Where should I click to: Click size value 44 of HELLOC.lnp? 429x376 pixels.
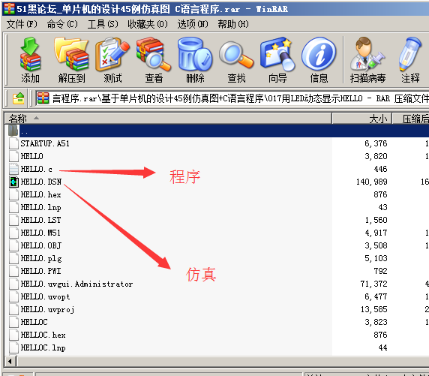pos(383,347)
